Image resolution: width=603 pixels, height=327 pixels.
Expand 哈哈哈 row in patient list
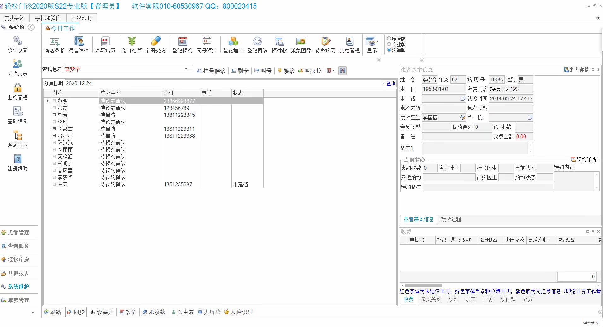[54, 136]
